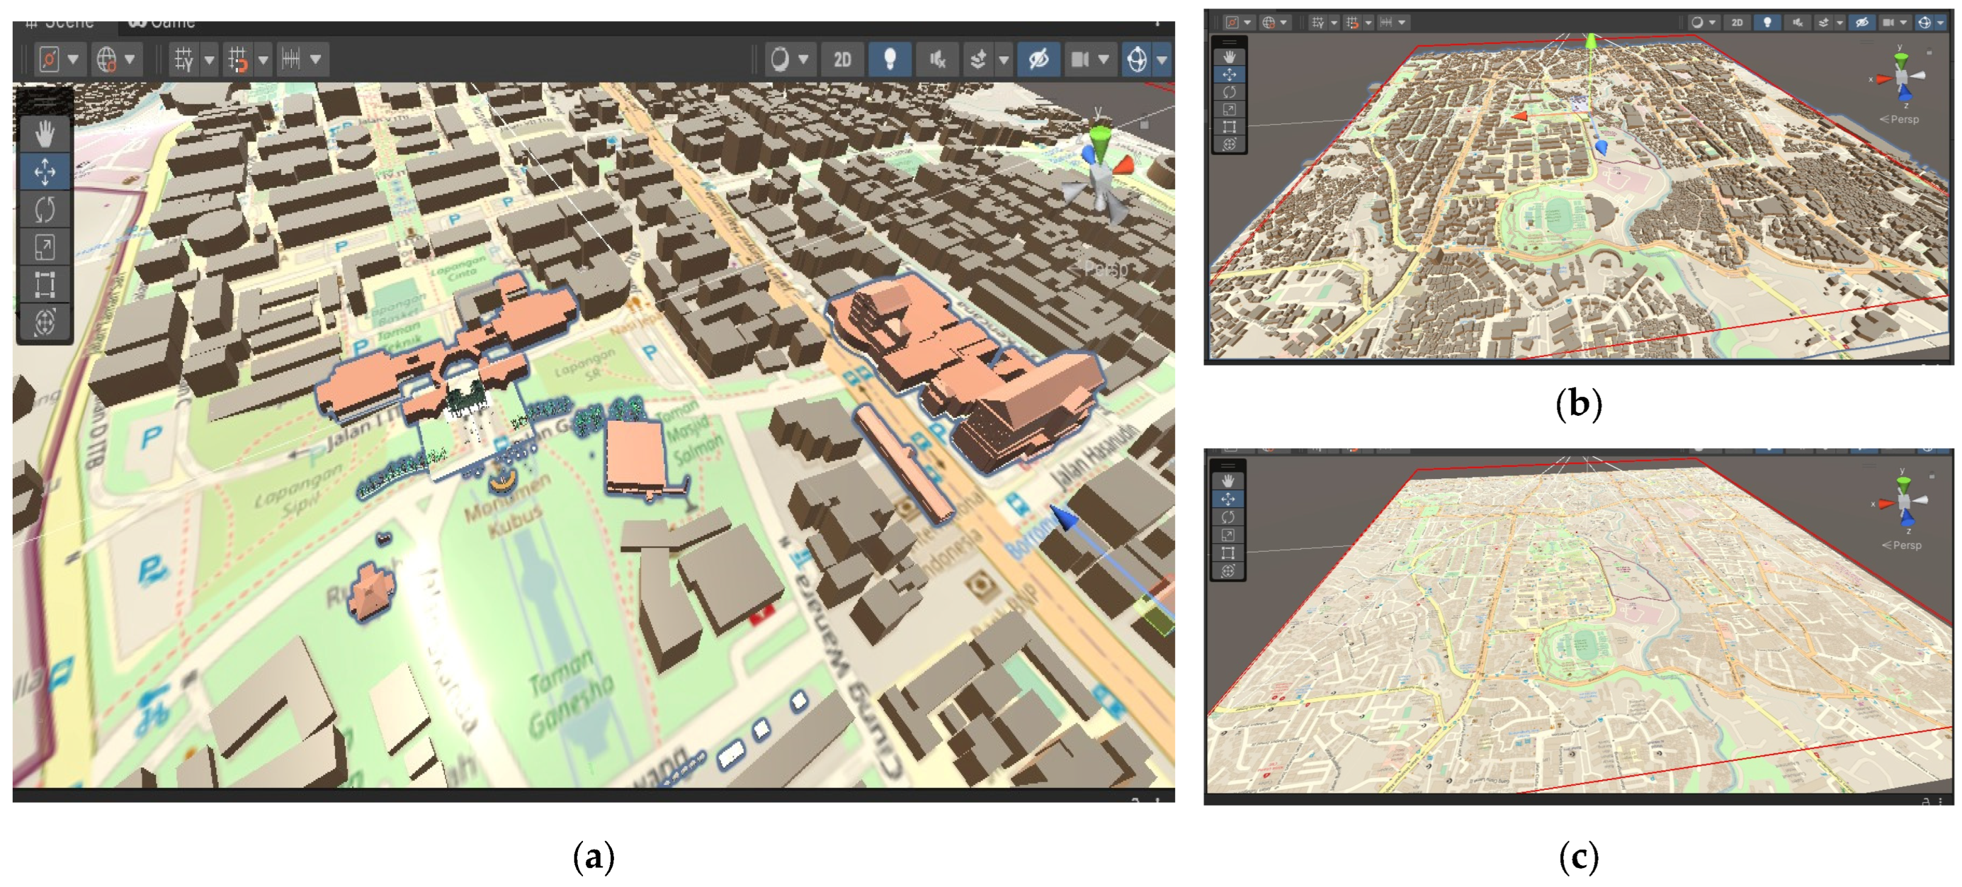Select the Rotate tool in large Scene panel
The image size is (1962, 887).
[x=44, y=209]
